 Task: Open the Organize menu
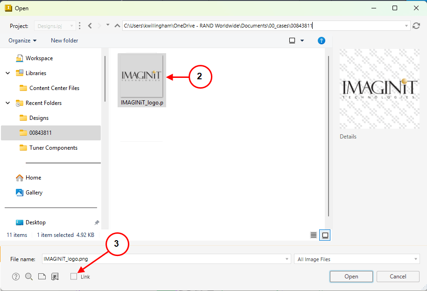point(22,41)
